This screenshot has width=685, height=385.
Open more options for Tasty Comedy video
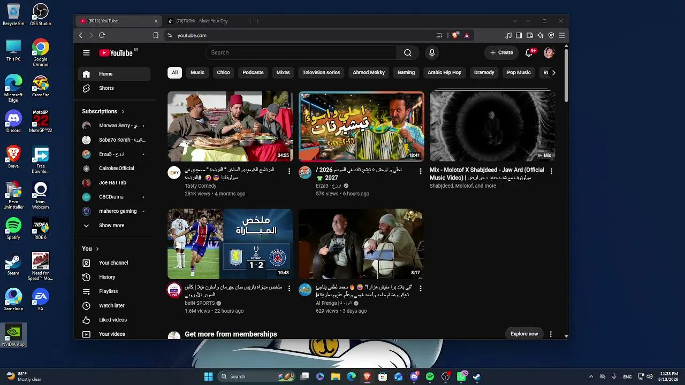pyautogui.click(x=289, y=171)
